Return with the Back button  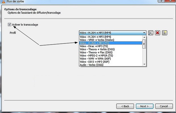click(125, 106)
